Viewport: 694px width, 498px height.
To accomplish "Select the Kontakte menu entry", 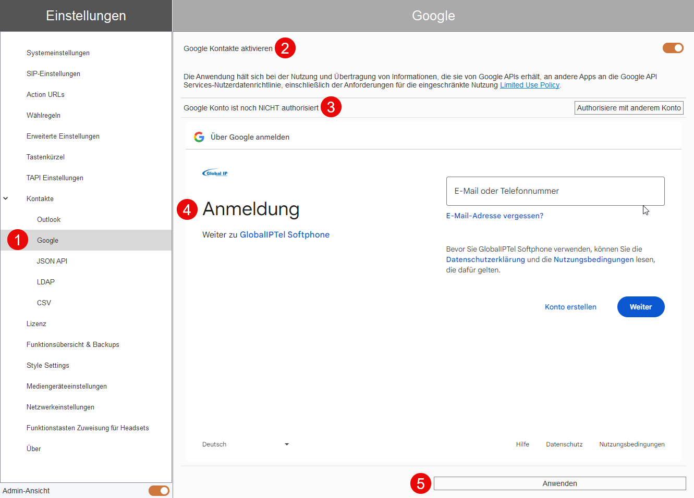I will click(40, 198).
